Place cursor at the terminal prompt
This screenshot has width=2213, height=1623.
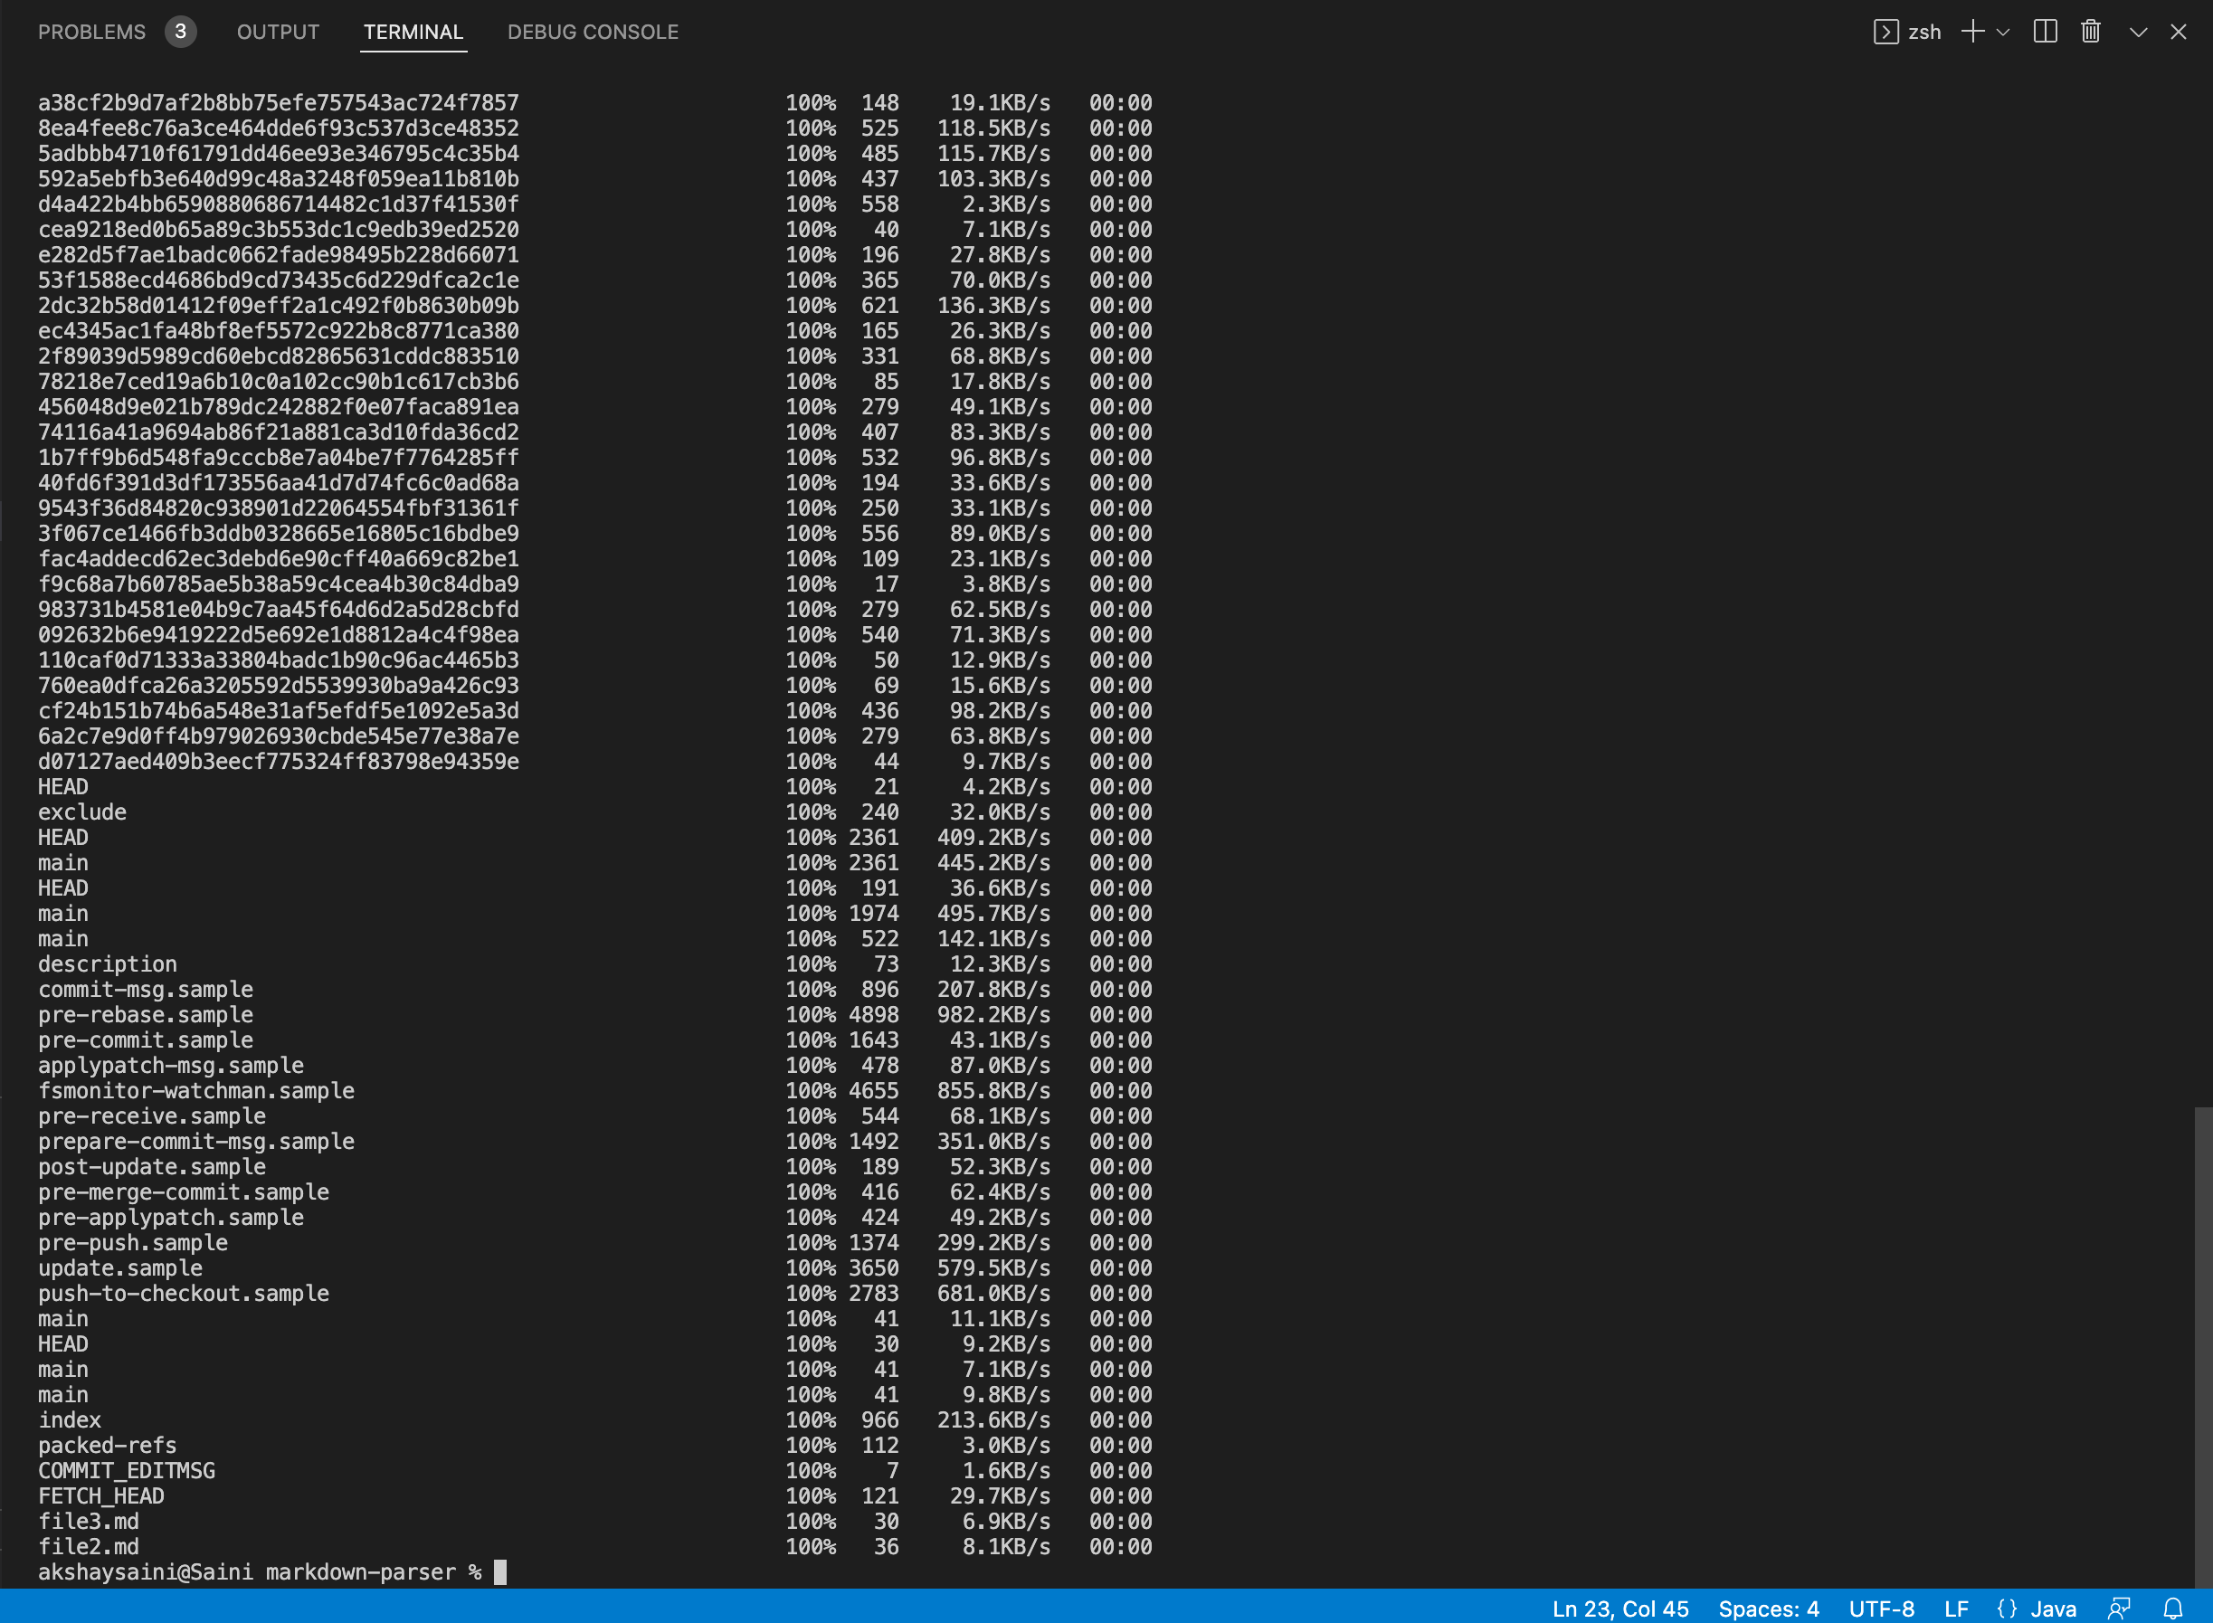(502, 1572)
